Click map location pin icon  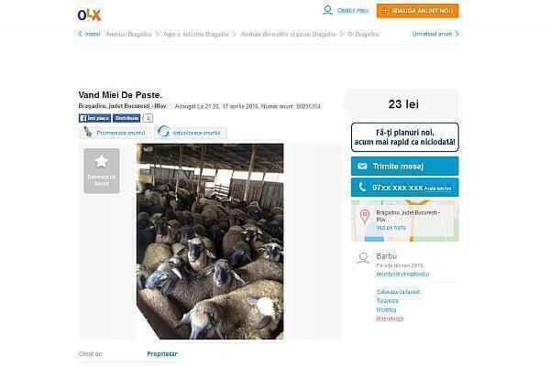coord(365,217)
